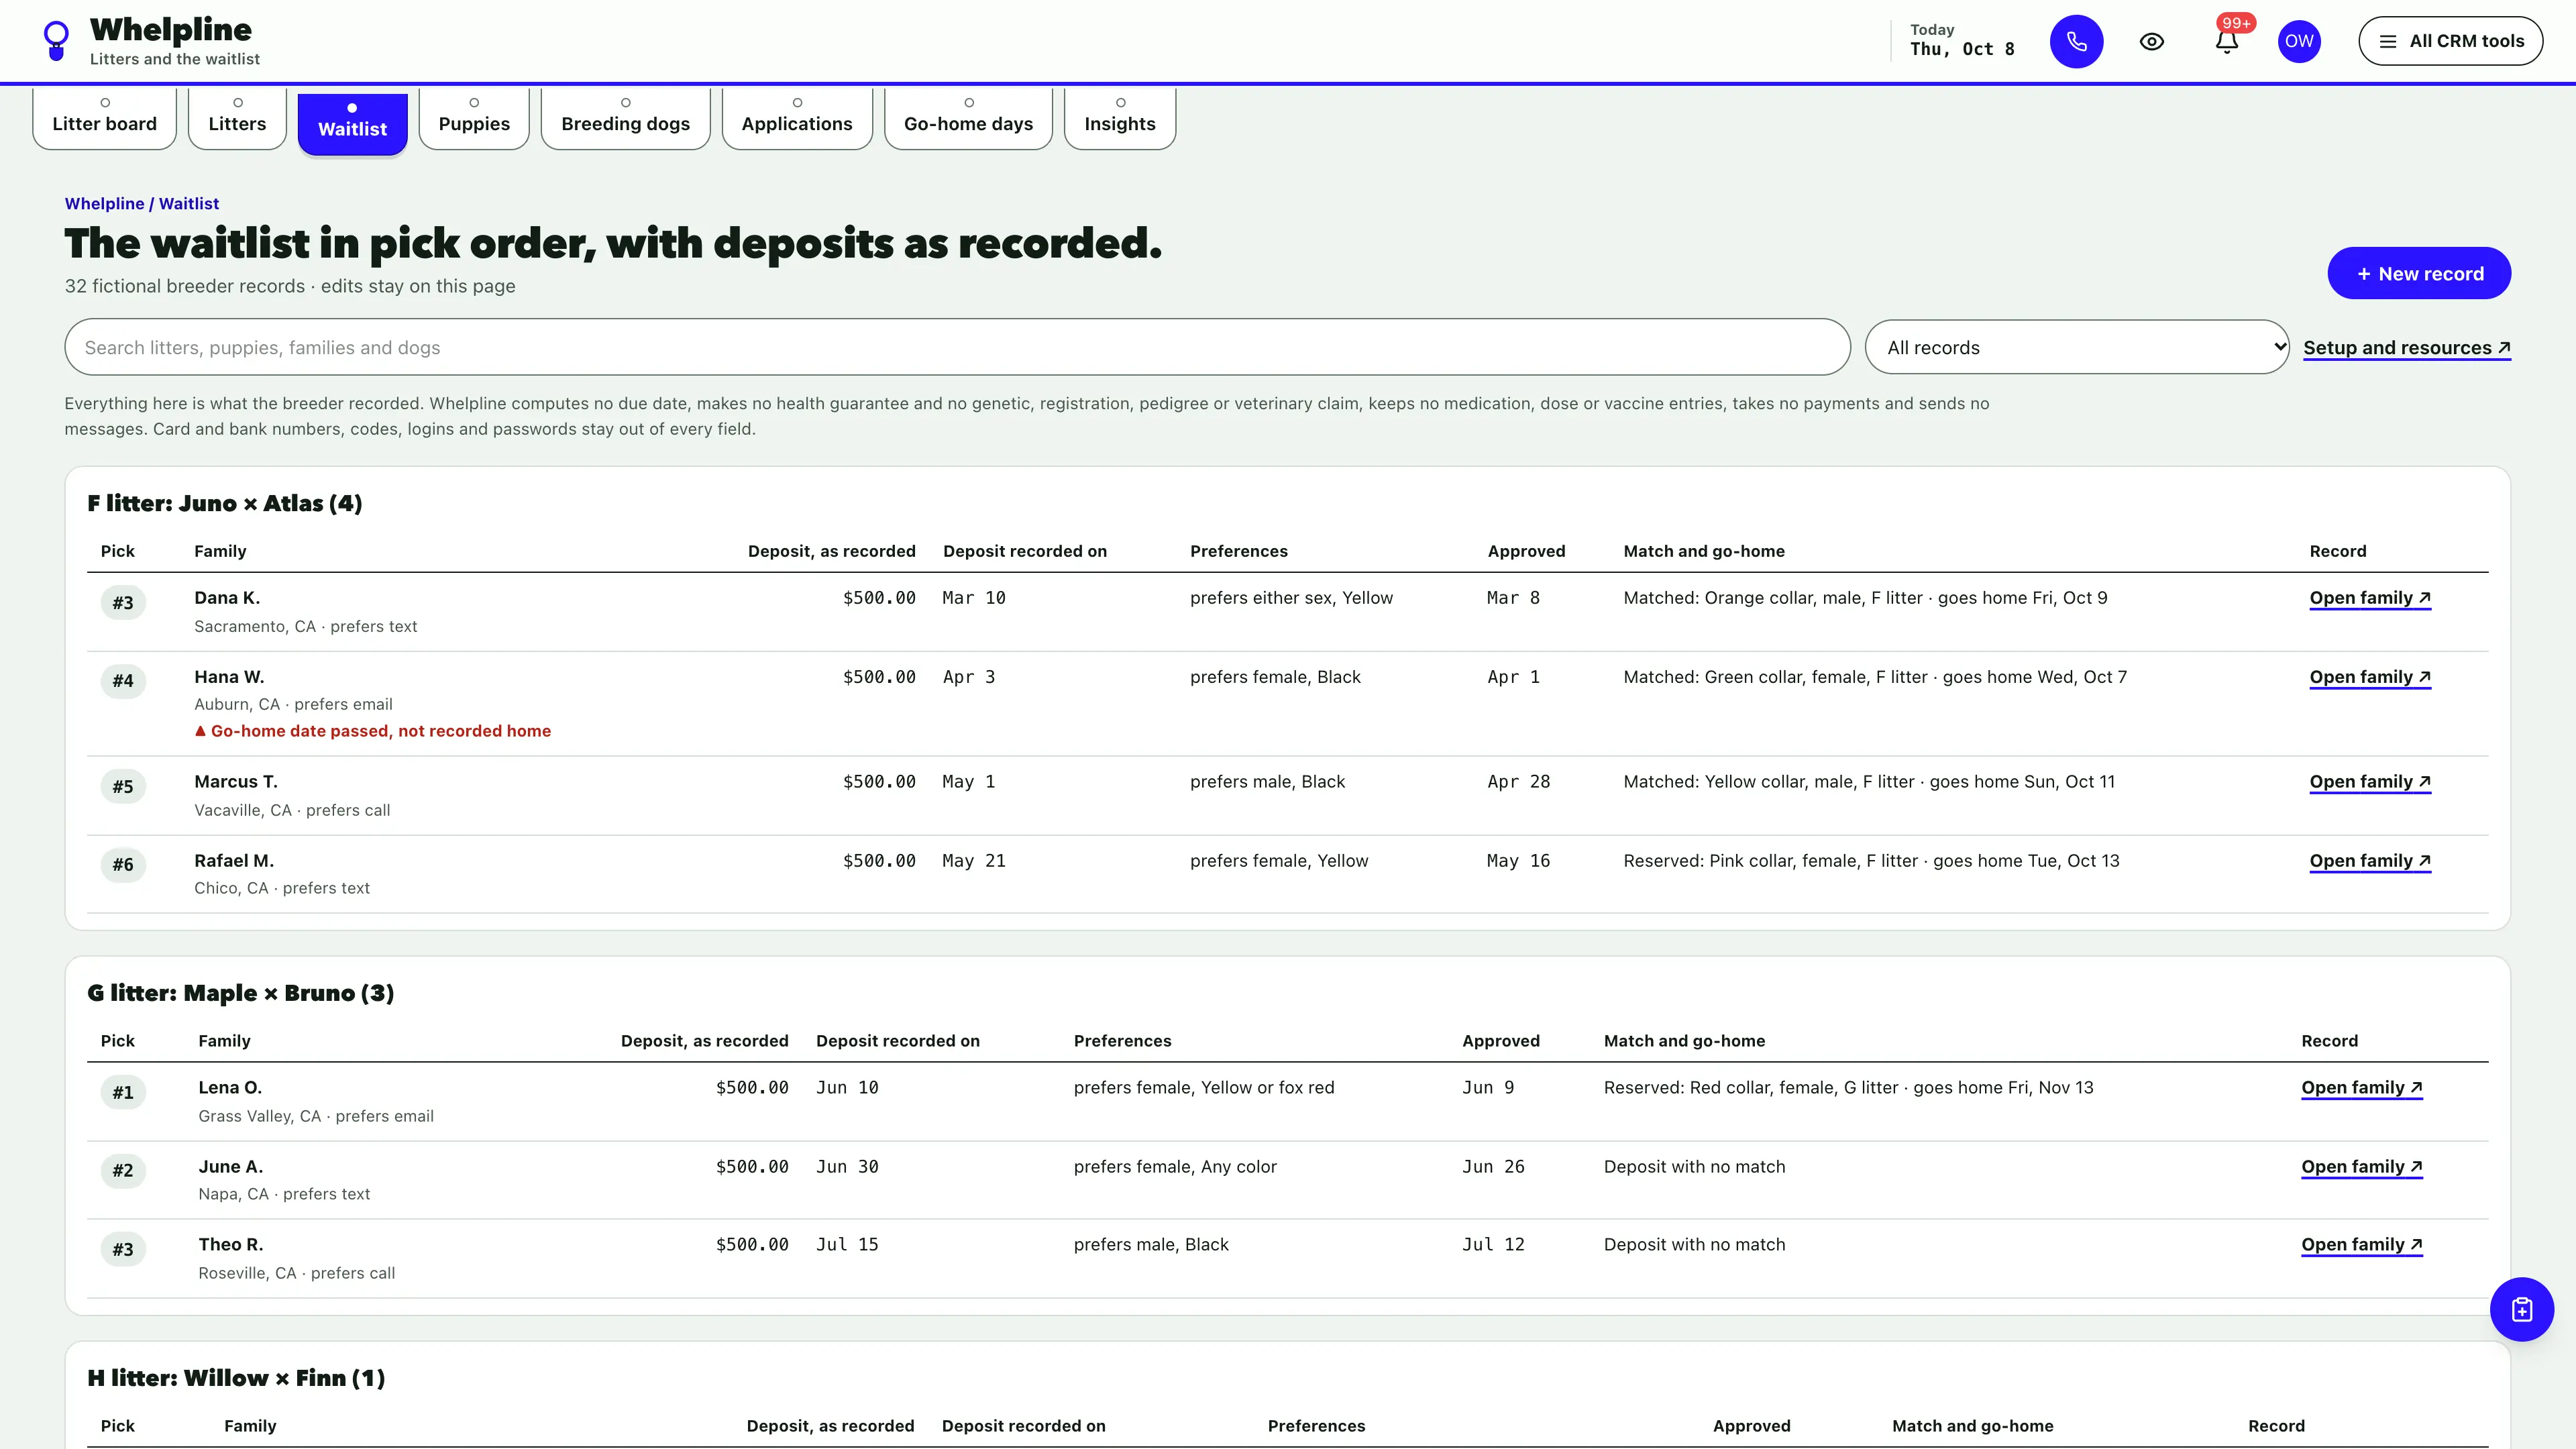Open notifications bell with 99+ badge
Image resolution: width=2576 pixels, height=1449 pixels.
2228,41
